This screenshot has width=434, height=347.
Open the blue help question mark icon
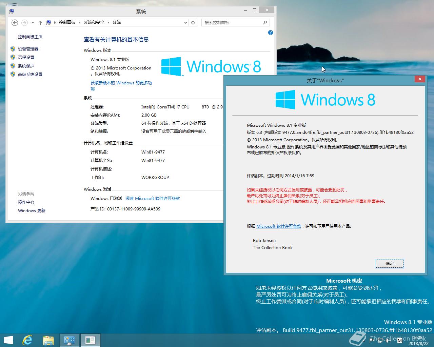pos(270,33)
